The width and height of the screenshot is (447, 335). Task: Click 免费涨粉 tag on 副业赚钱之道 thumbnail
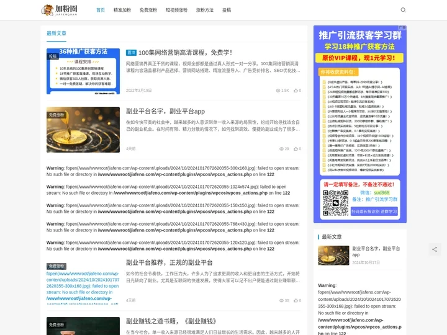click(x=56, y=324)
